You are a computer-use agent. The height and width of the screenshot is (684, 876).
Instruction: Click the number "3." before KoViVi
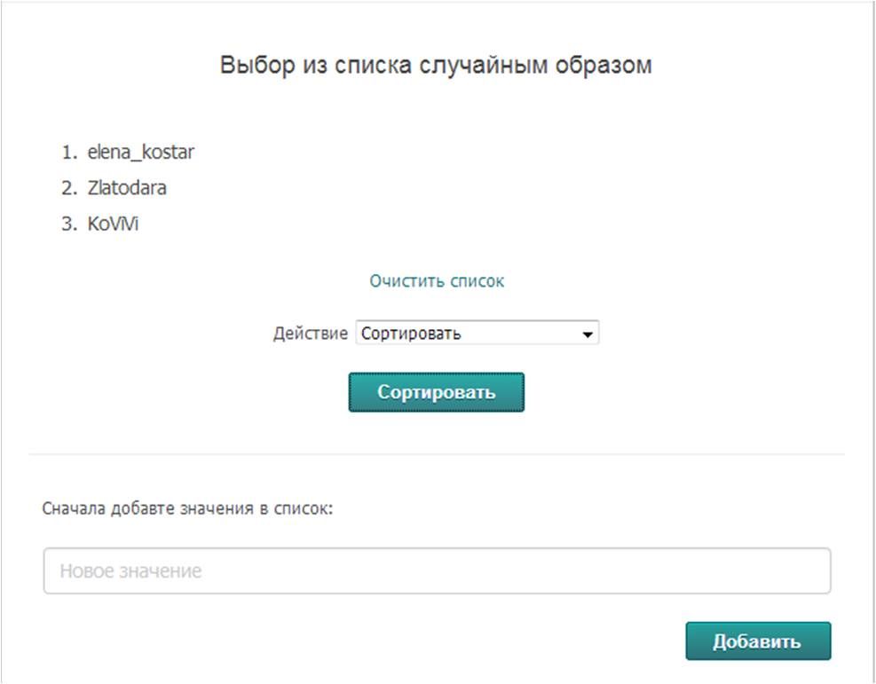70,224
